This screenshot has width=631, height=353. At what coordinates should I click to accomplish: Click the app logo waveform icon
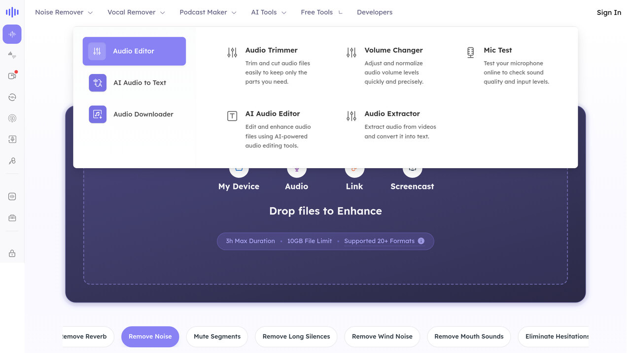[x=12, y=12]
